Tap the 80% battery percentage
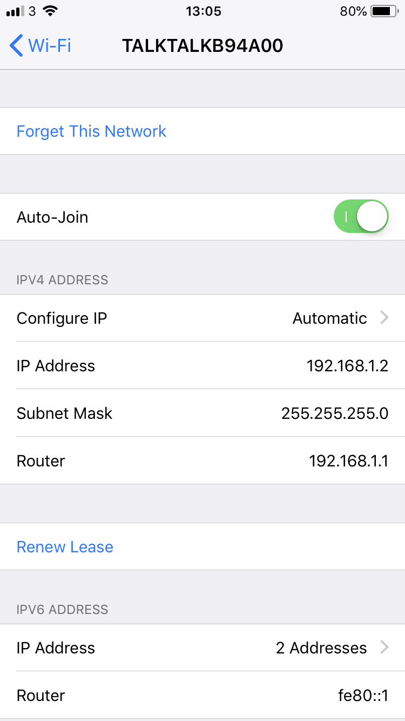 [x=354, y=11]
